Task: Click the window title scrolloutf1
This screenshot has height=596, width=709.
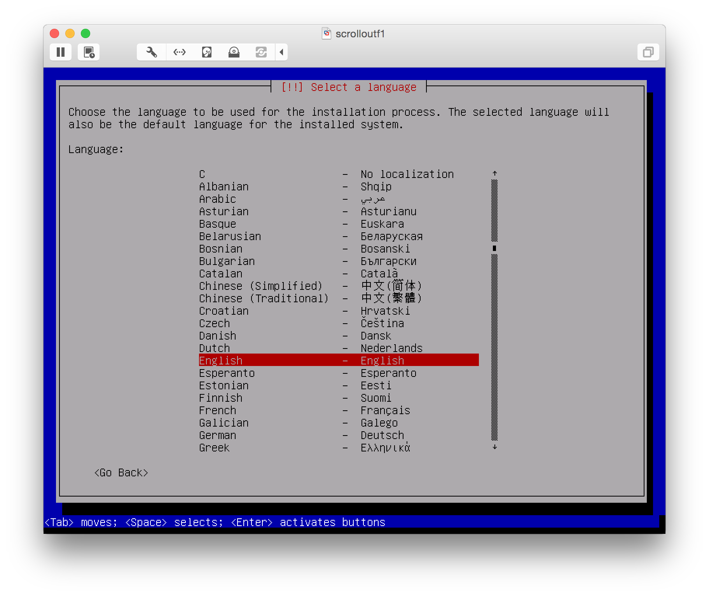Action: click(360, 34)
